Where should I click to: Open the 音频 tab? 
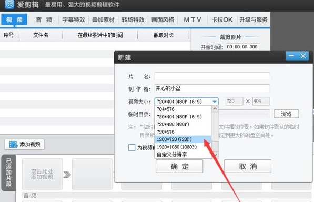44,19
